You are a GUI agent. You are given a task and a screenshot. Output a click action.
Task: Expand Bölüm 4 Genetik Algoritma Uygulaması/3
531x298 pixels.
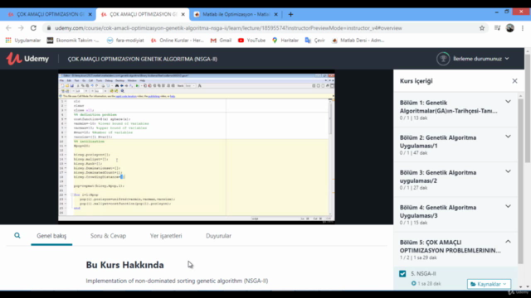[508, 206]
